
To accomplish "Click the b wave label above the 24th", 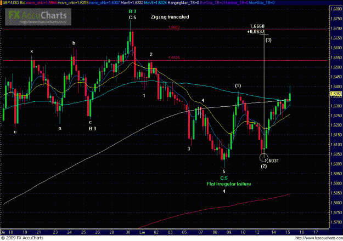I will click(x=74, y=43).
